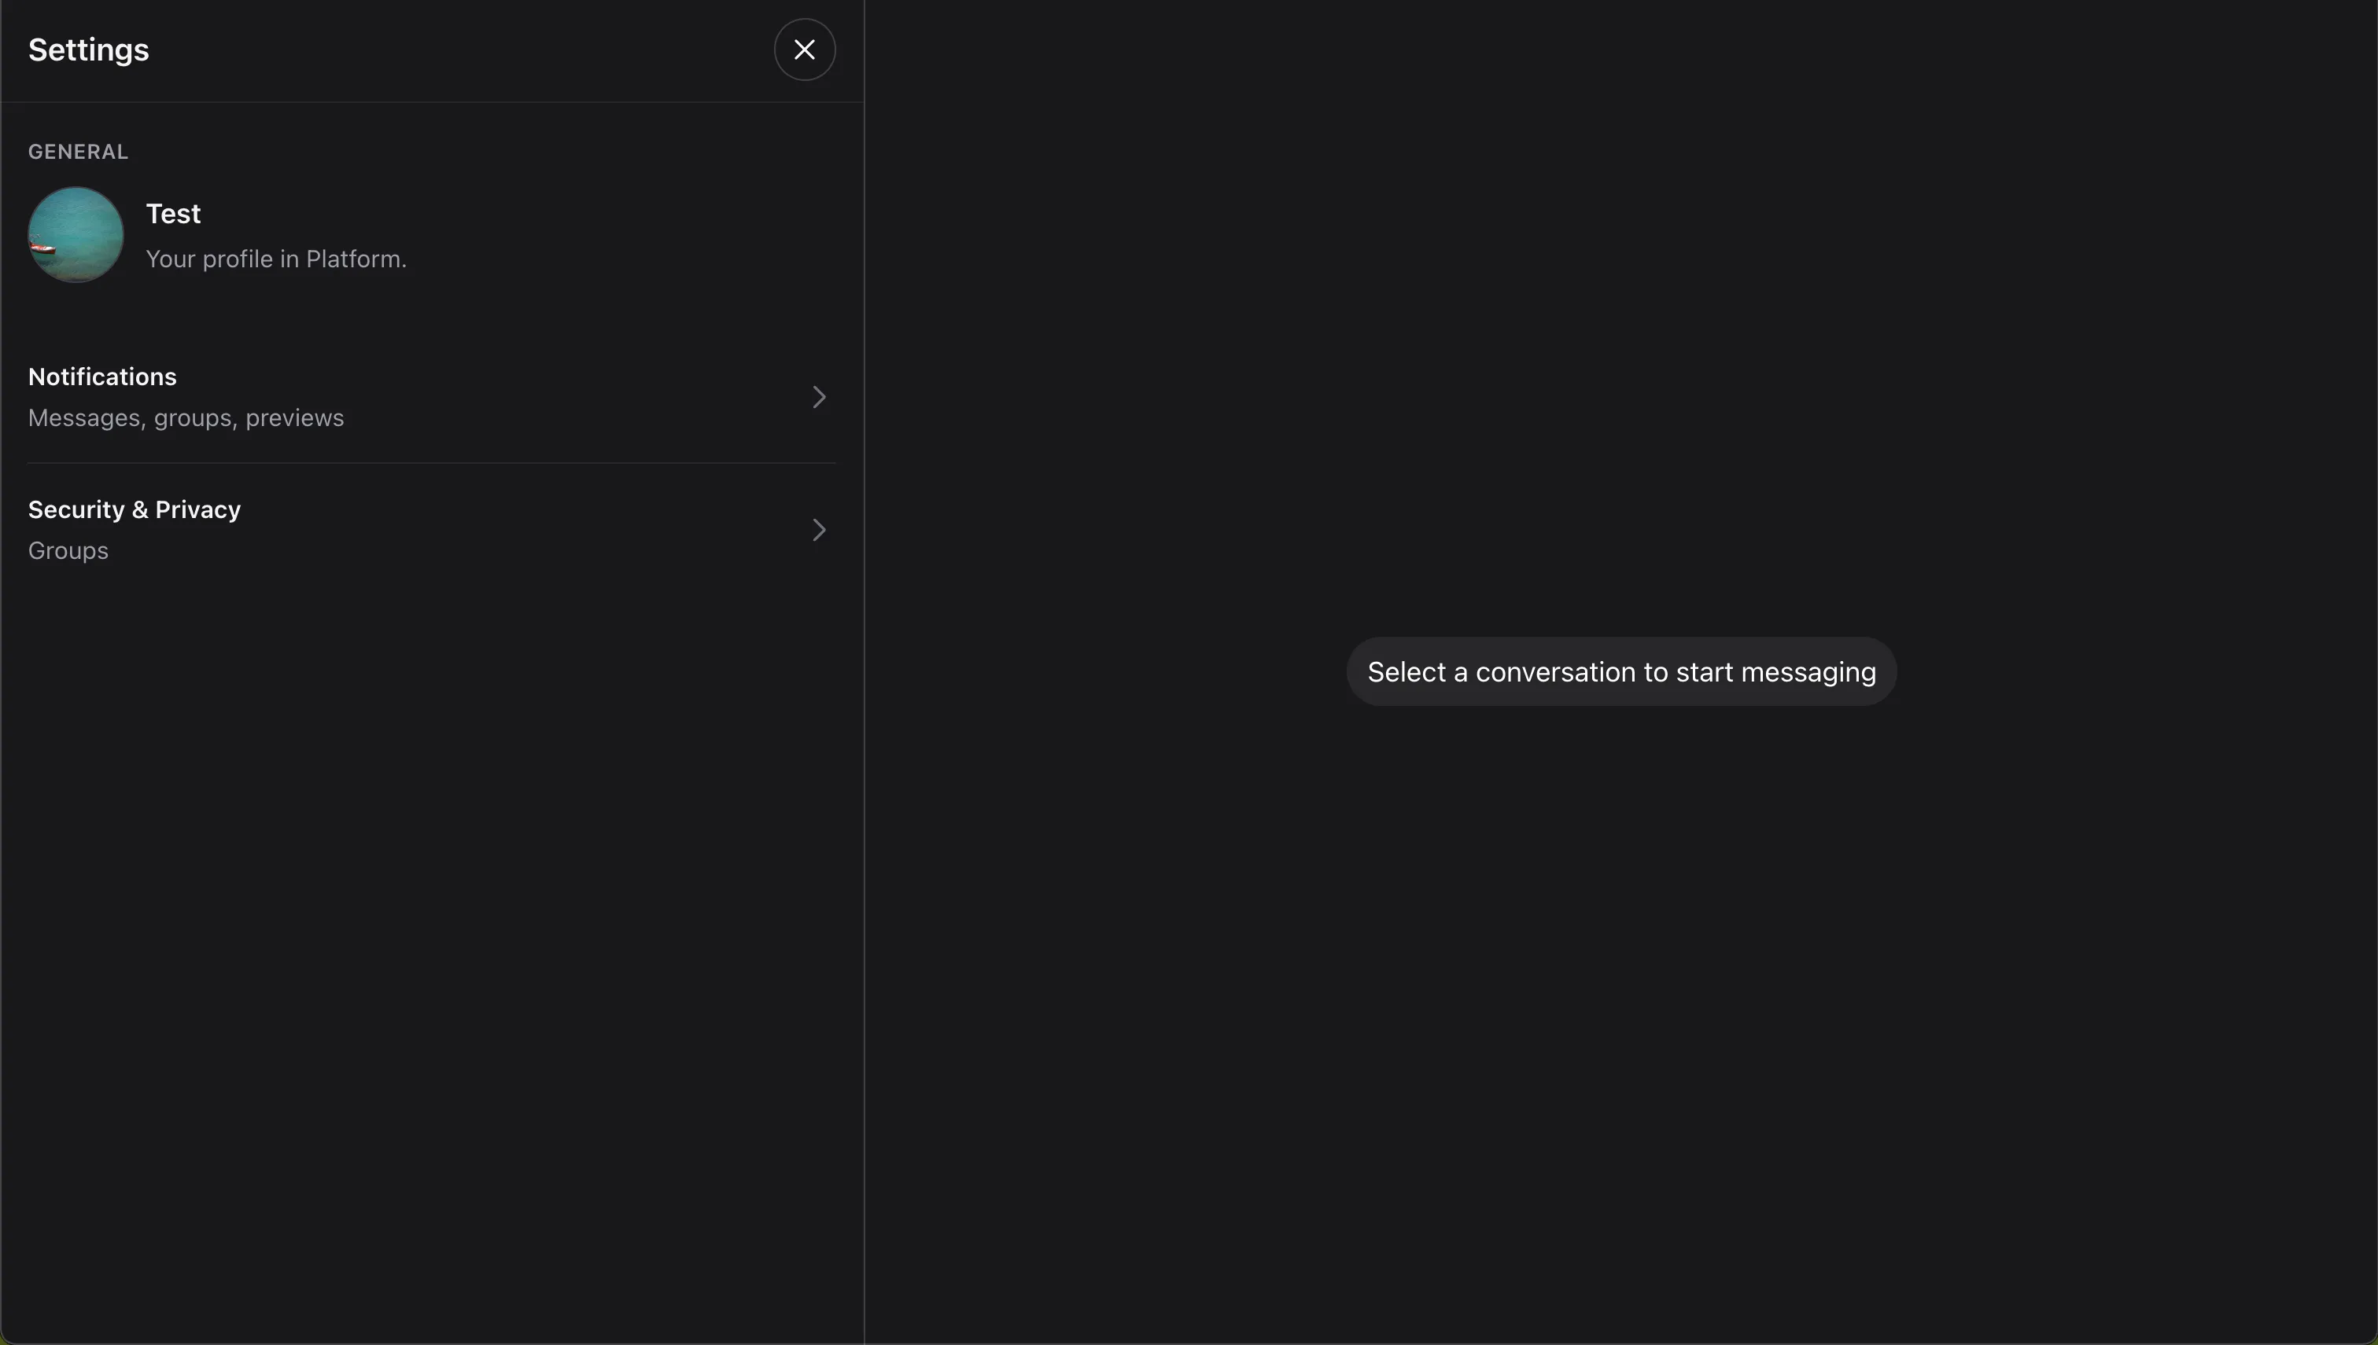The image size is (2378, 1345).
Task: Click 'Your profile in Platform.' subtitle
Action: tap(276, 259)
